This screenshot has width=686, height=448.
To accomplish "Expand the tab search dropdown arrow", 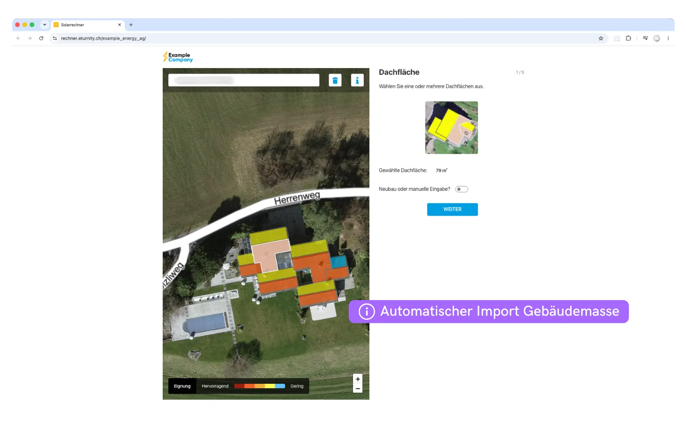I will point(44,25).
